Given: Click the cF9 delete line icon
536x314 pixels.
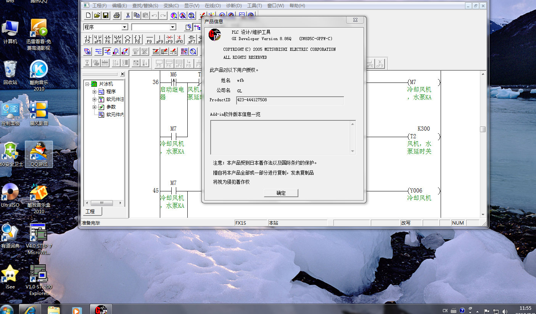Looking at the screenshot, I should (x=169, y=39).
